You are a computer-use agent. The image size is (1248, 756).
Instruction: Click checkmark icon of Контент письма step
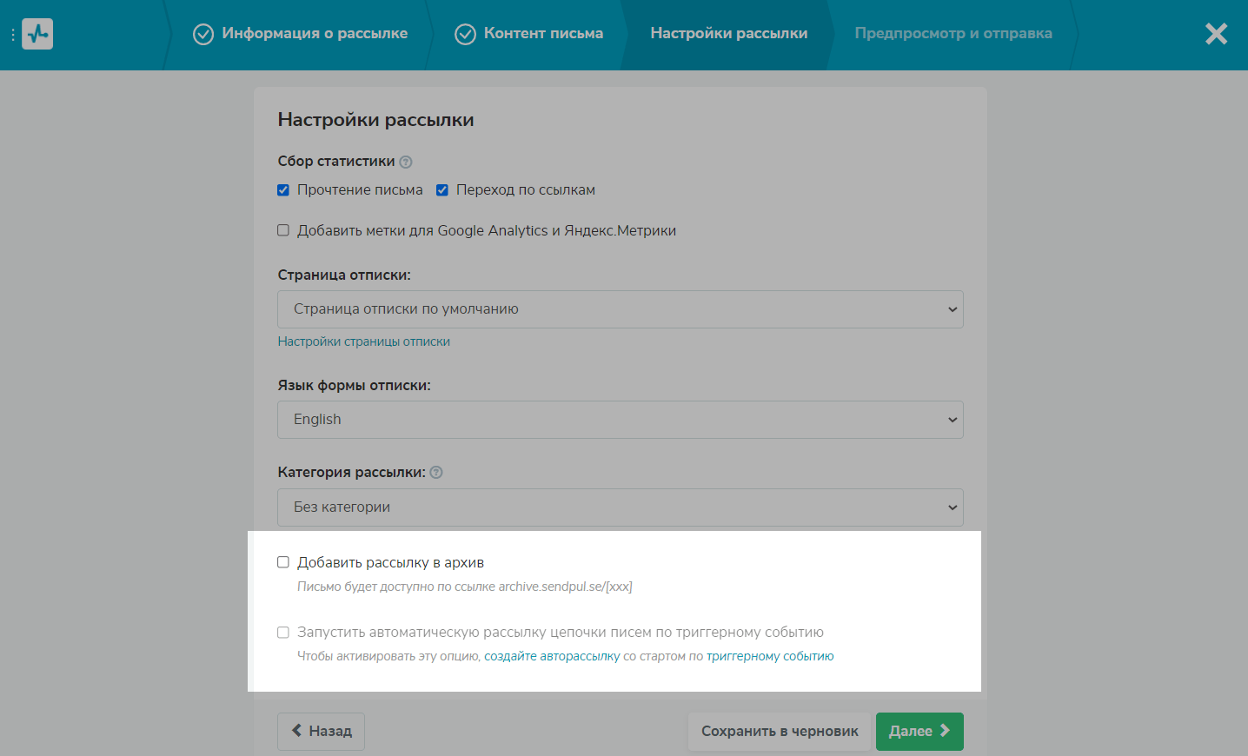point(466,34)
